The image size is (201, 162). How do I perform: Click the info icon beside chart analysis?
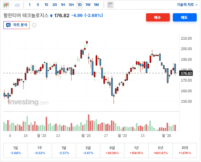34,25
